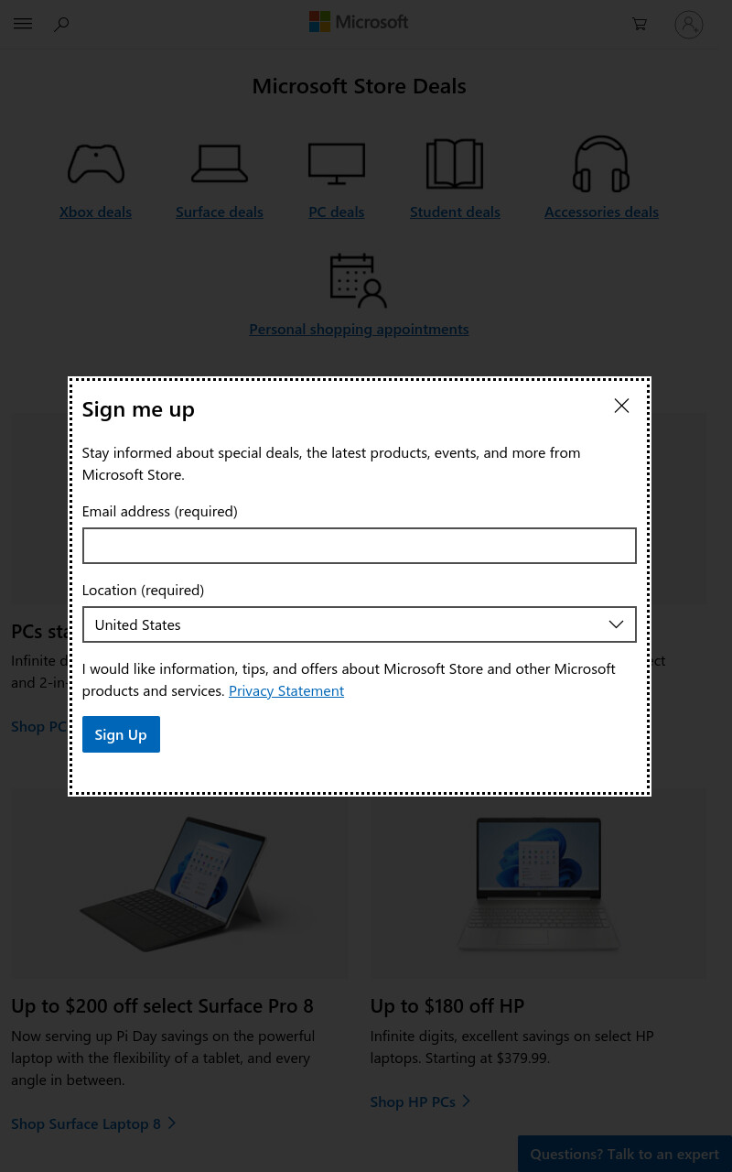Click the Sign Up button
This screenshot has height=1172, width=732.
point(121,734)
